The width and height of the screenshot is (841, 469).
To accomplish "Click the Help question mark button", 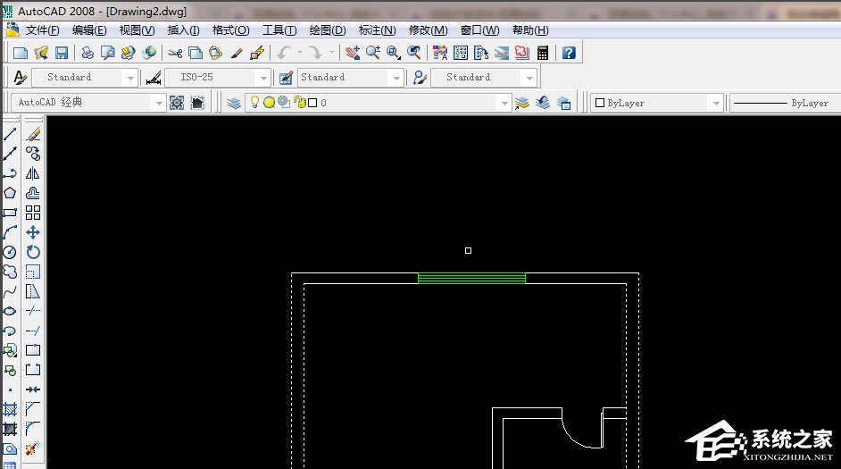I will 569,53.
